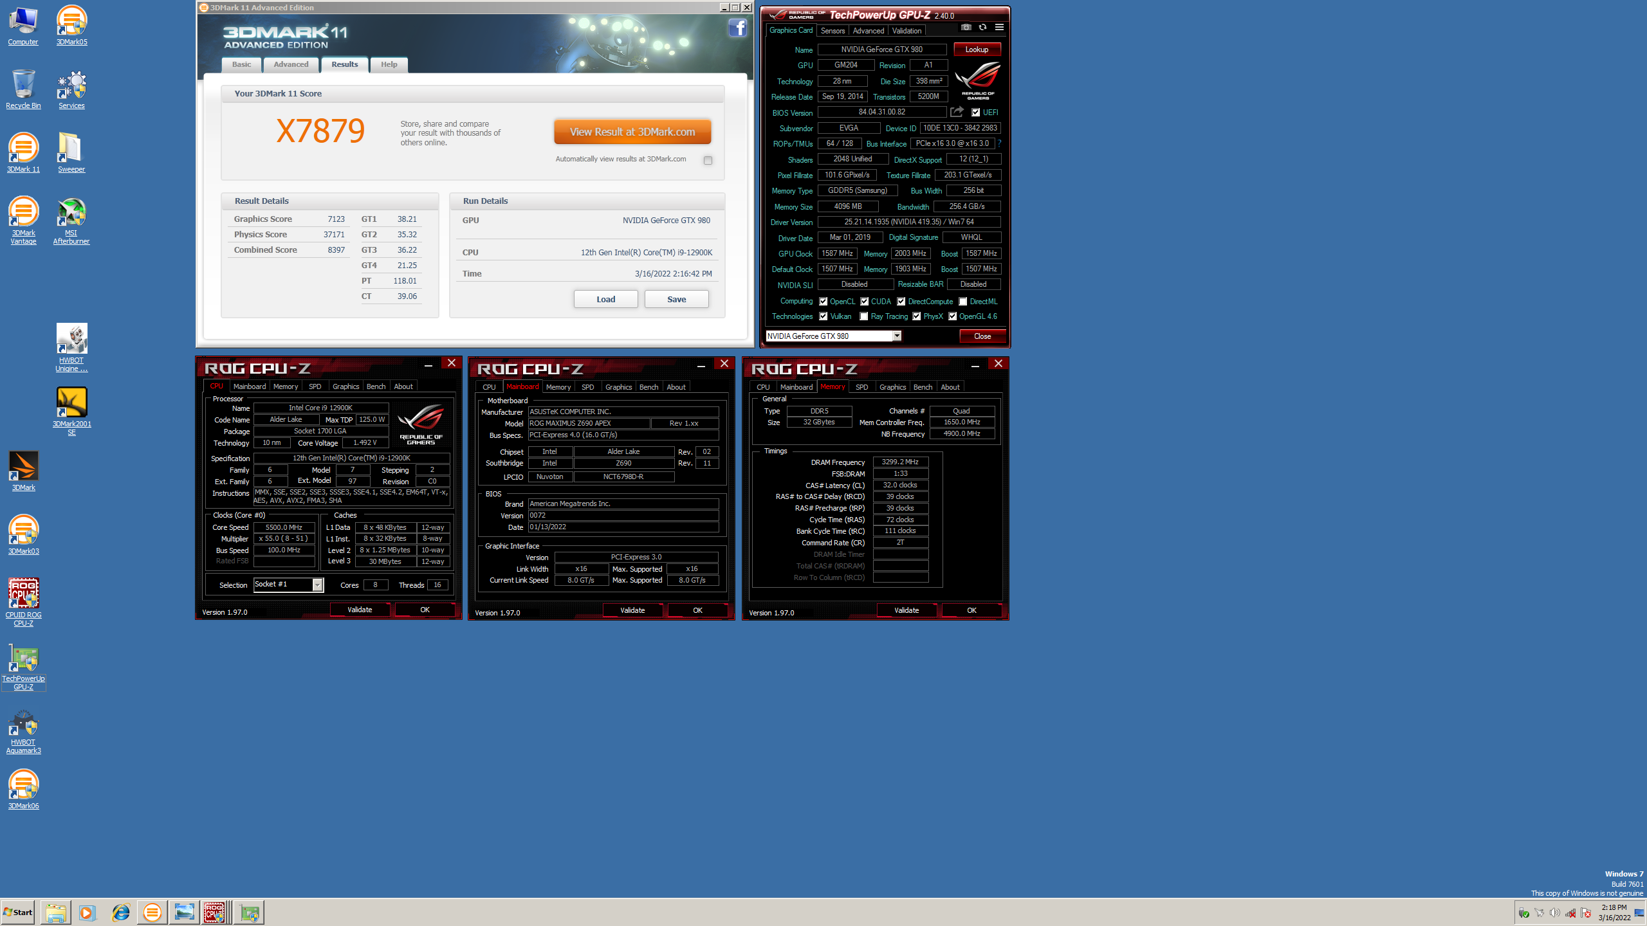Select HWBOT Unigine desktop icon
This screenshot has width=1647, height=926.
point(71,348)
